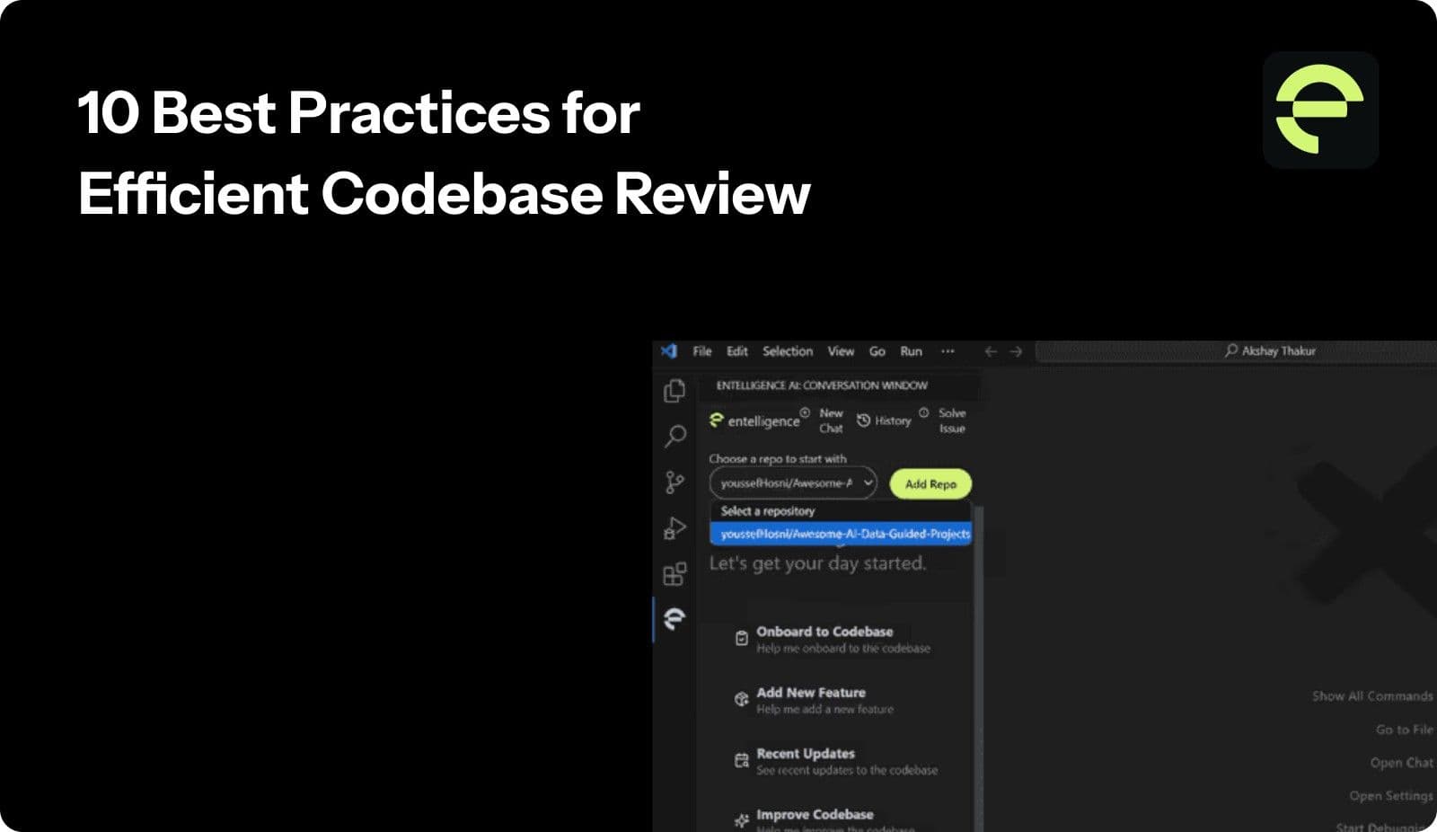Click the Add Repo button
The height and width of the screenshot is (832, 1437).
click(930, 483)
